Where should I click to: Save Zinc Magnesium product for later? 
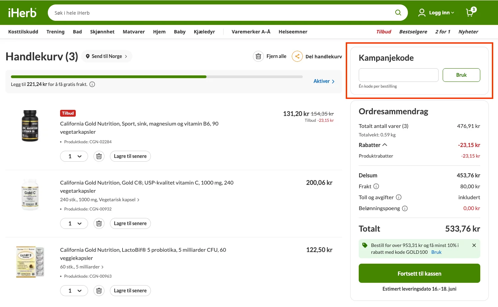[130, 156]
